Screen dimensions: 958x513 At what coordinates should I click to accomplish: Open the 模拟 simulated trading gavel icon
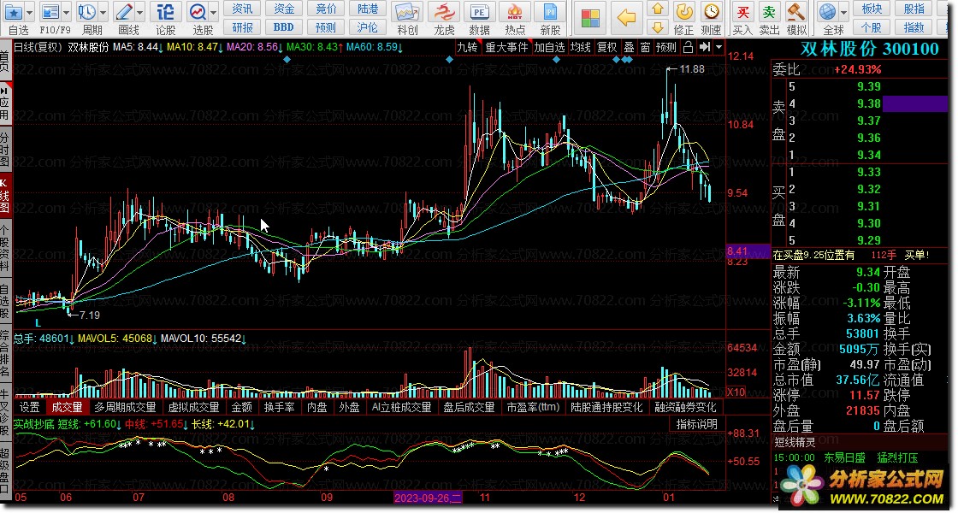pos(795,12)
